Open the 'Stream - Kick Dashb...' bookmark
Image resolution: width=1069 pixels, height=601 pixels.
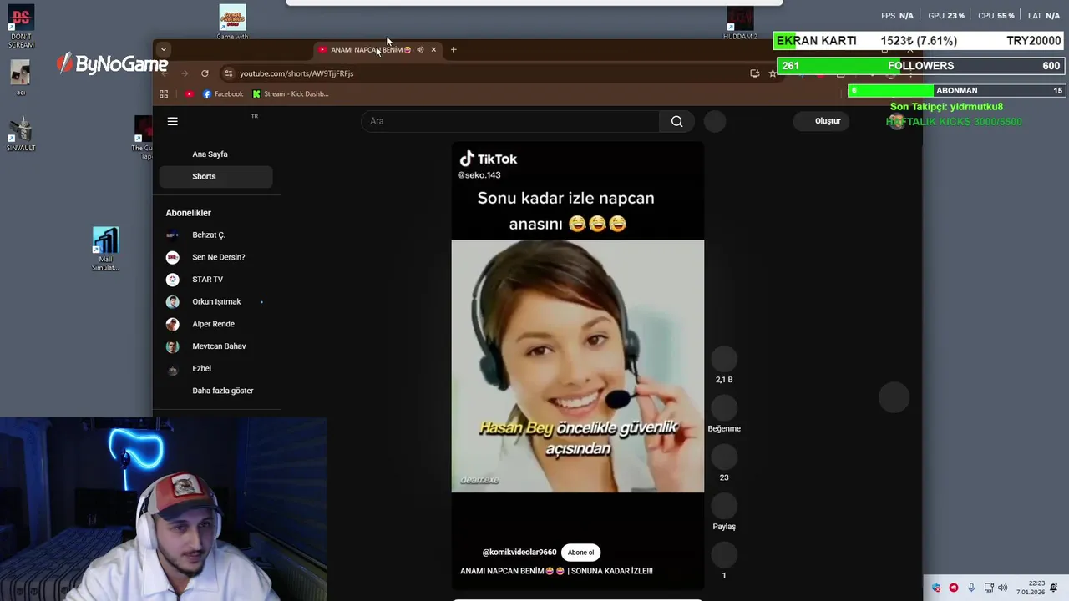[291, 94]
